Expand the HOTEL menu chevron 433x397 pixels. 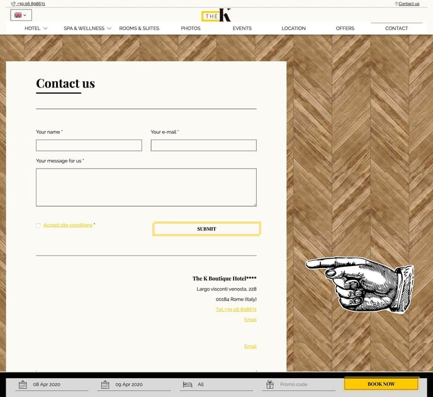pyautogui.click(x=45, y=28)
